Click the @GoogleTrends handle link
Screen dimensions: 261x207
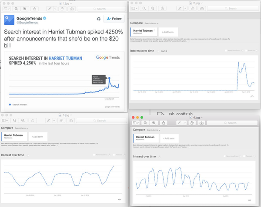[27, 23]
